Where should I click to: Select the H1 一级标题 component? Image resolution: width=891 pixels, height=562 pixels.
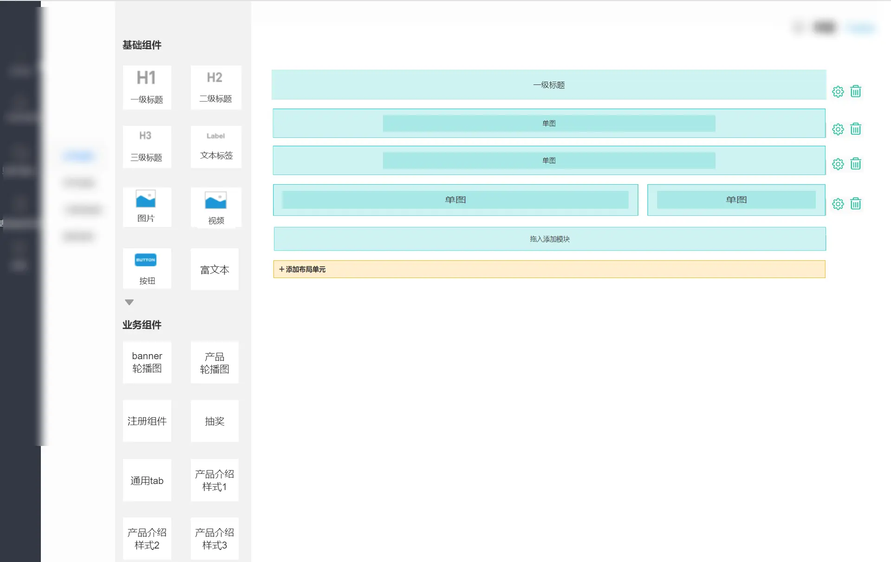(147, 87)
